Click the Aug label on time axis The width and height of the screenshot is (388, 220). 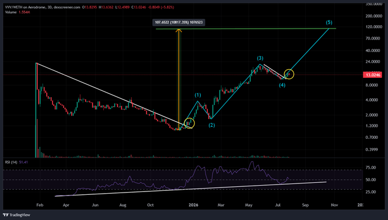click(x=123, y=205)
